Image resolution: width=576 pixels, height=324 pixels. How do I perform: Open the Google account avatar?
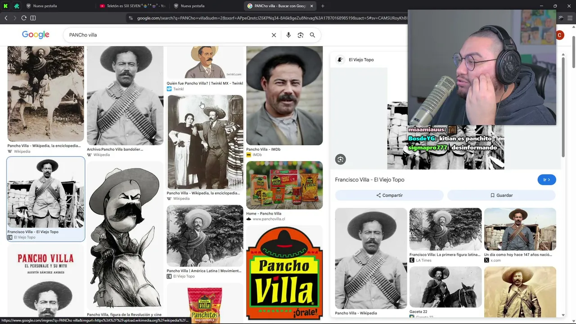[x=560, y=35]
